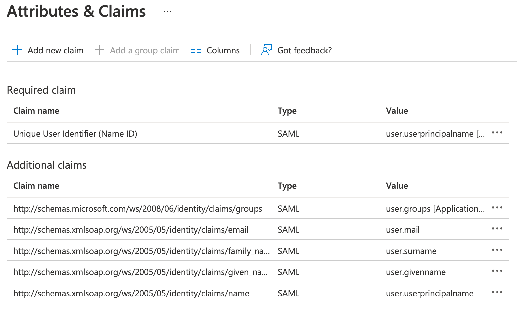517x316 pixels.
Task: Click the plus icon next to Add new claim
Action: [17, 50]
